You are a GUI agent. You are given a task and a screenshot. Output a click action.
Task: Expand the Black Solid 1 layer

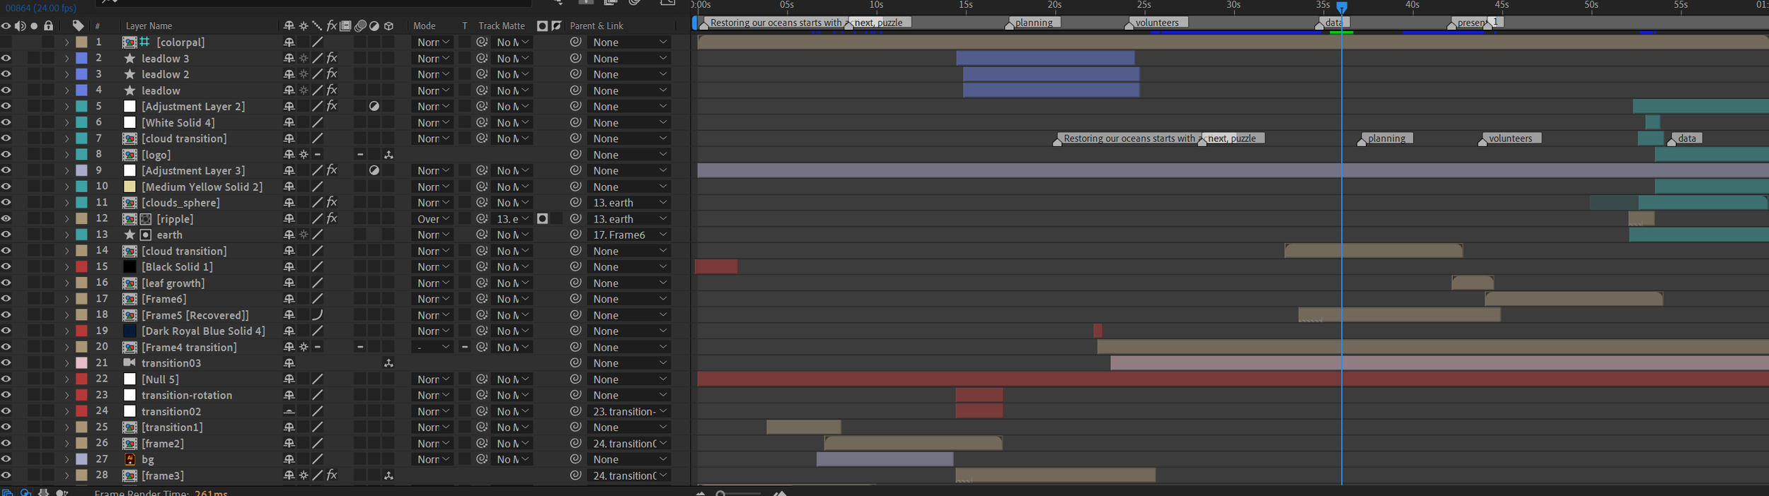pyautogui.click(x=67, y=266)
